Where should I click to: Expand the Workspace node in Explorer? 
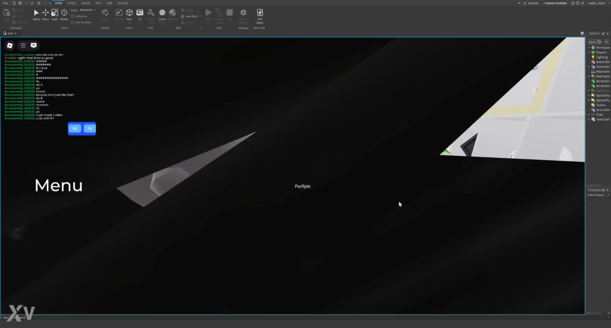tap(589, 48)
